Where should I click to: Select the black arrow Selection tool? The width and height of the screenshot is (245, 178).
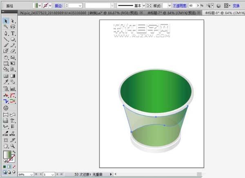click(6, 21)
